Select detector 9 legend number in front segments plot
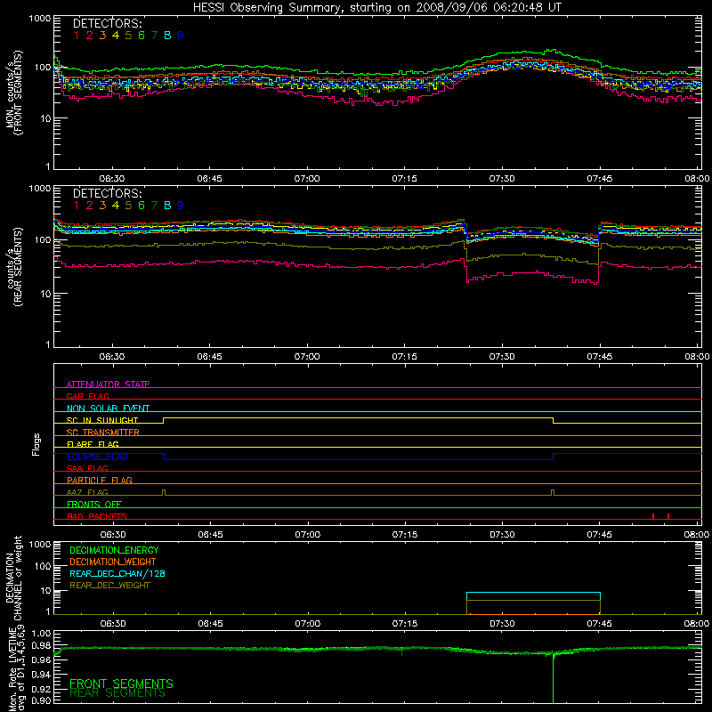 181,36
